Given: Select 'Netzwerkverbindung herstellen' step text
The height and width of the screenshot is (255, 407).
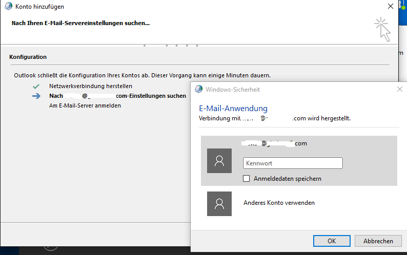Looking at the screenshot, I should (x=91, y=86).
